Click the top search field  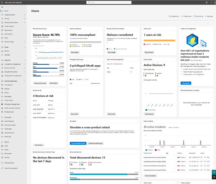point(109,2)
